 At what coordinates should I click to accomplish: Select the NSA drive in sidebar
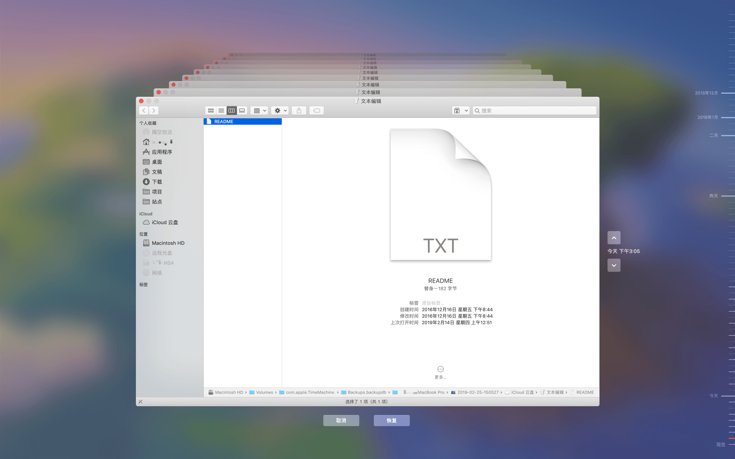pyautogui.click(x=158, y=263)
